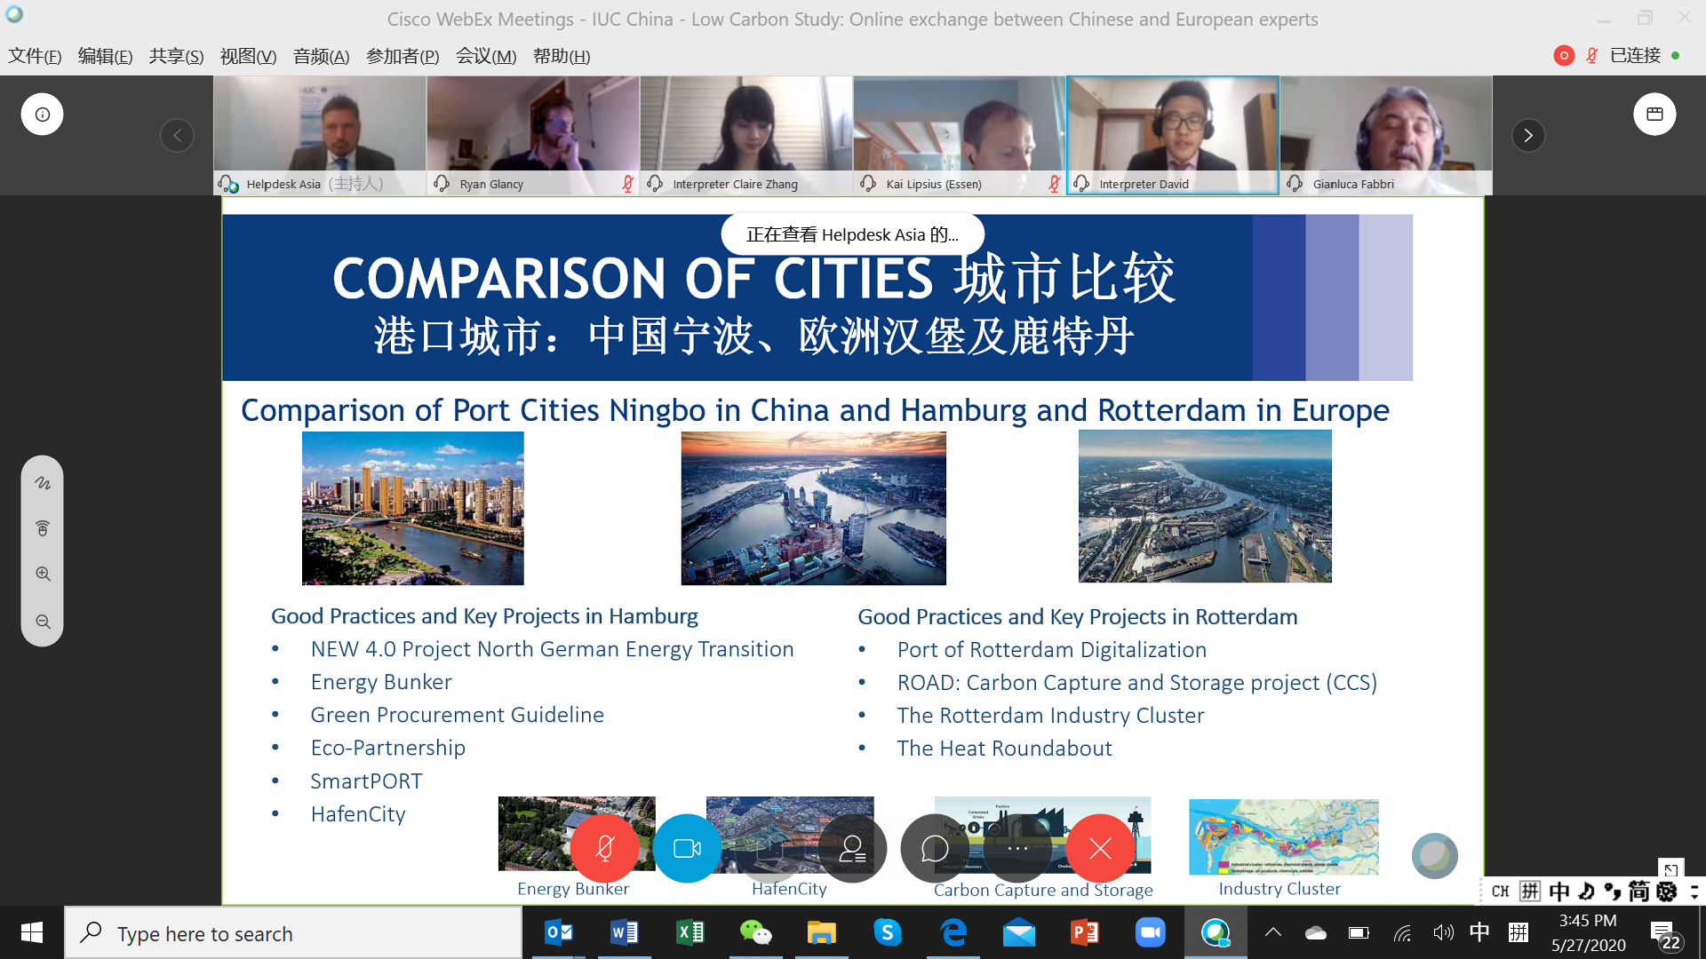Toggle the blue video camera button
The image size is (1706, 959).
click(x=687, y=849)
